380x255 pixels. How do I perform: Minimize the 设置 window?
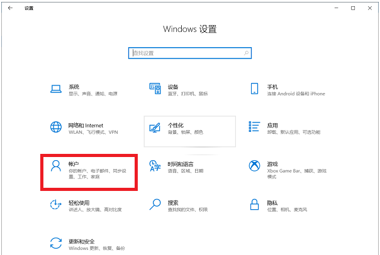333,8
